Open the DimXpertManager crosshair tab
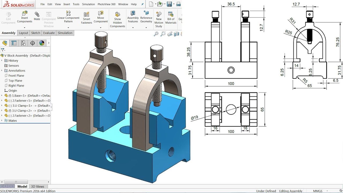Screen dimensions: 343x193 (x=32, y=43)
